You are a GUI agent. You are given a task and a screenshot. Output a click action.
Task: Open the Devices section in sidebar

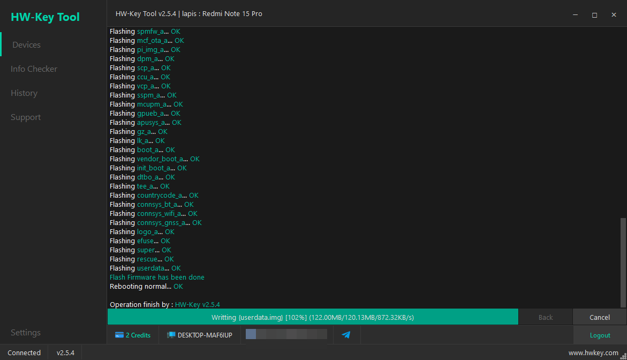tap(26, 45)
